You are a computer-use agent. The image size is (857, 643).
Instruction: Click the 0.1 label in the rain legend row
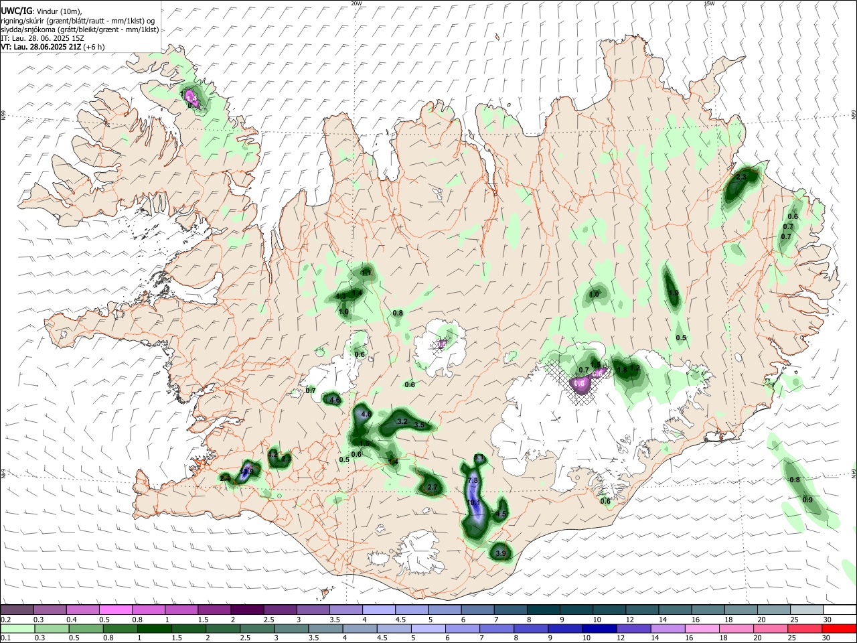tap(5, 638)
